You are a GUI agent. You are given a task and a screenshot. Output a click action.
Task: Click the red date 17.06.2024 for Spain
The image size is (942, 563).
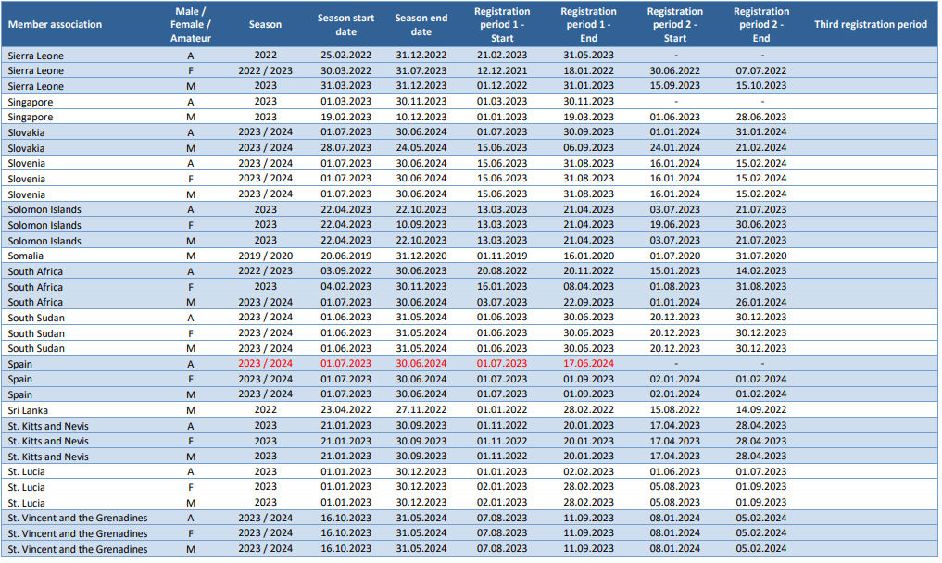point(589,364)
